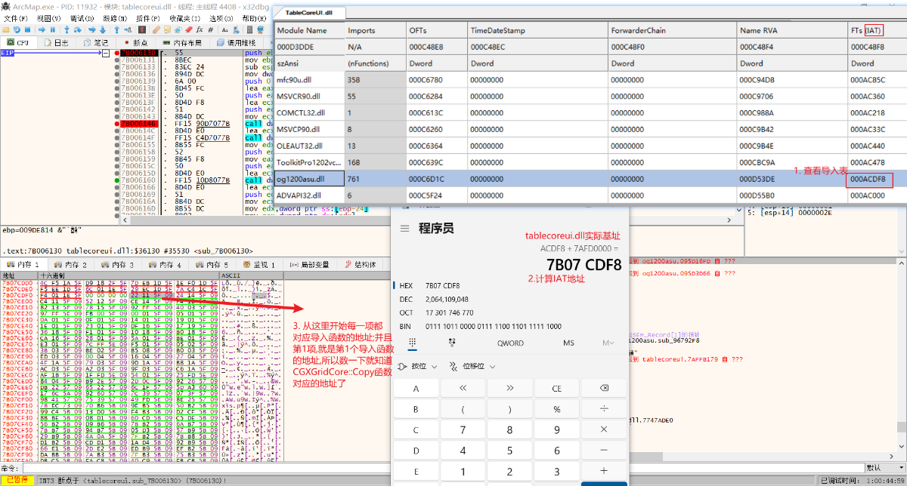Click the Trace Into icon

pyautogui.click(x=91, y=30)
